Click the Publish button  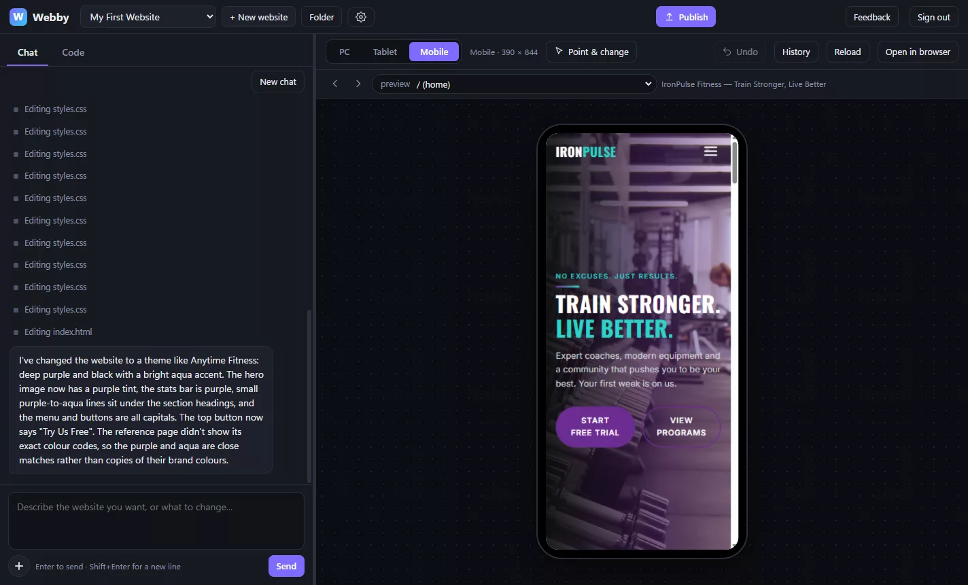686,17
